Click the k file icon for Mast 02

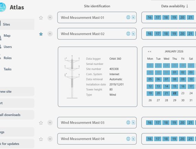[133, 34]
